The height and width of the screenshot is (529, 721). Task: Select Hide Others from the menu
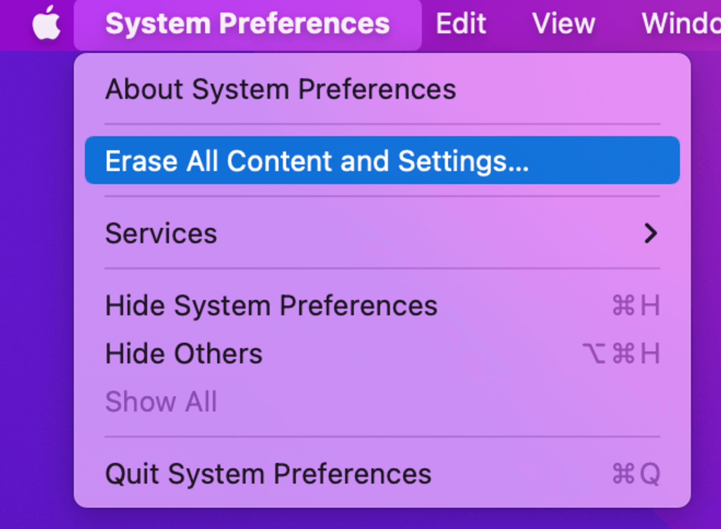point(184,353)
